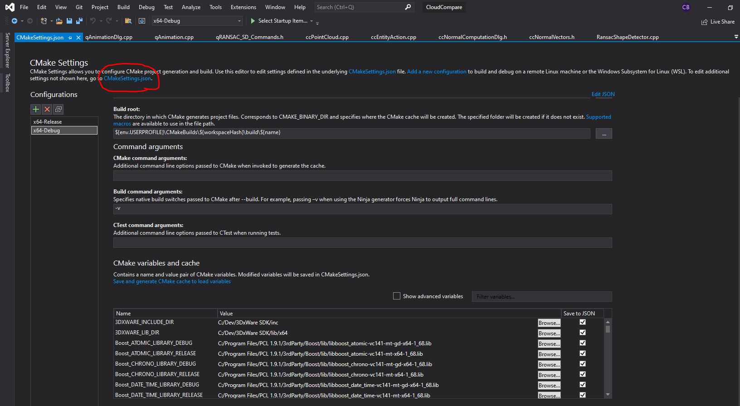
Task: Toggle Save to JSON for Boost_ATOMIC_LIBRARY_DEBUG
Action: click(x=583, y=343)
